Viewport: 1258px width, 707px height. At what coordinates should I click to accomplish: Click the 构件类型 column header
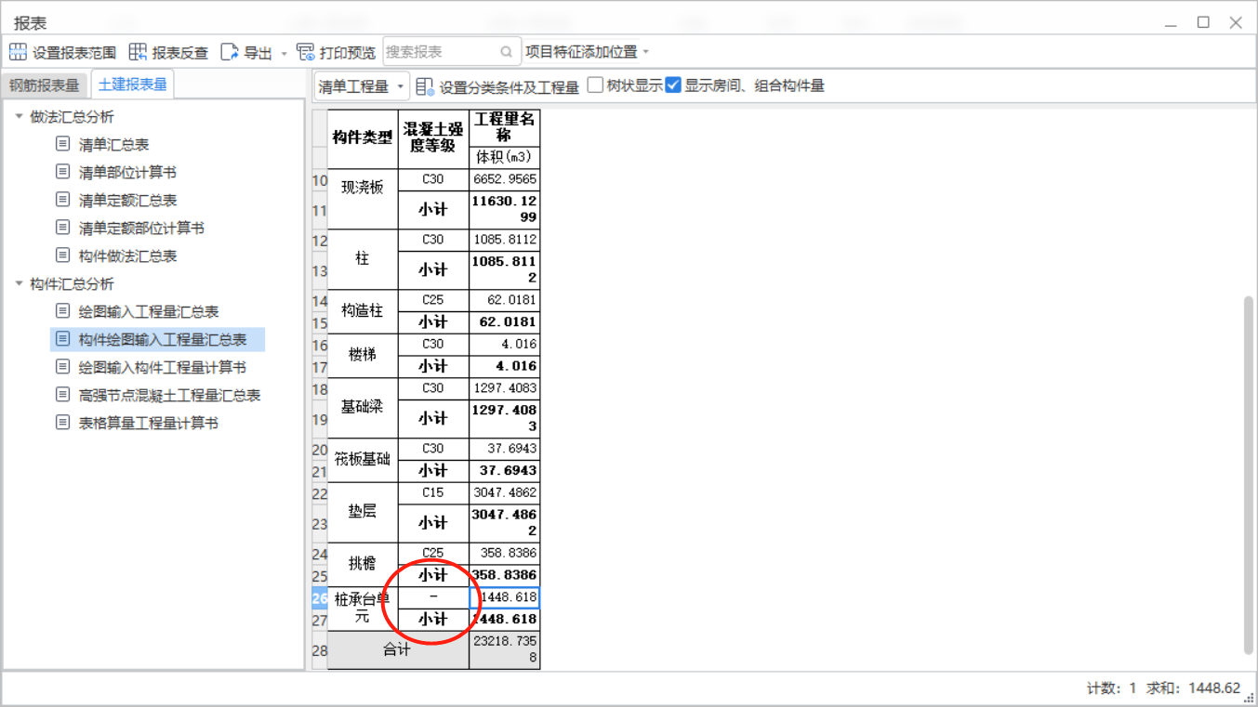[x=363, y=139]
